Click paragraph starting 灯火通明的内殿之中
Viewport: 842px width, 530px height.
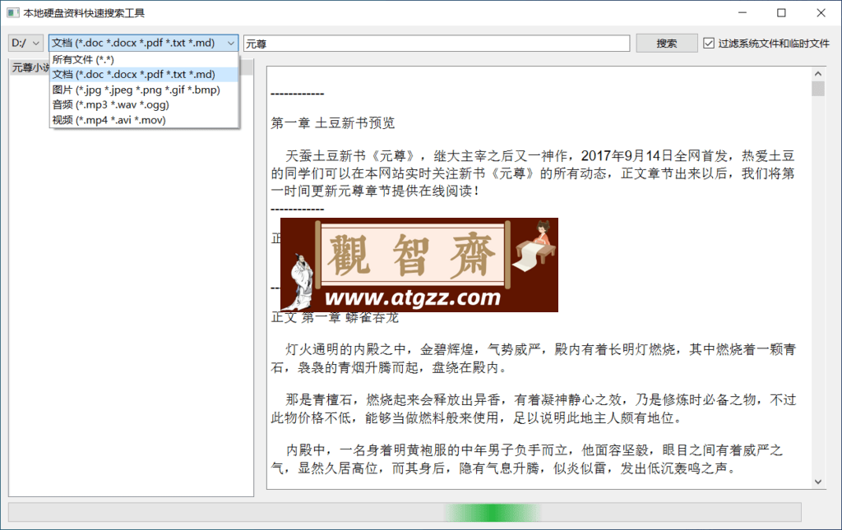[533, 358]
